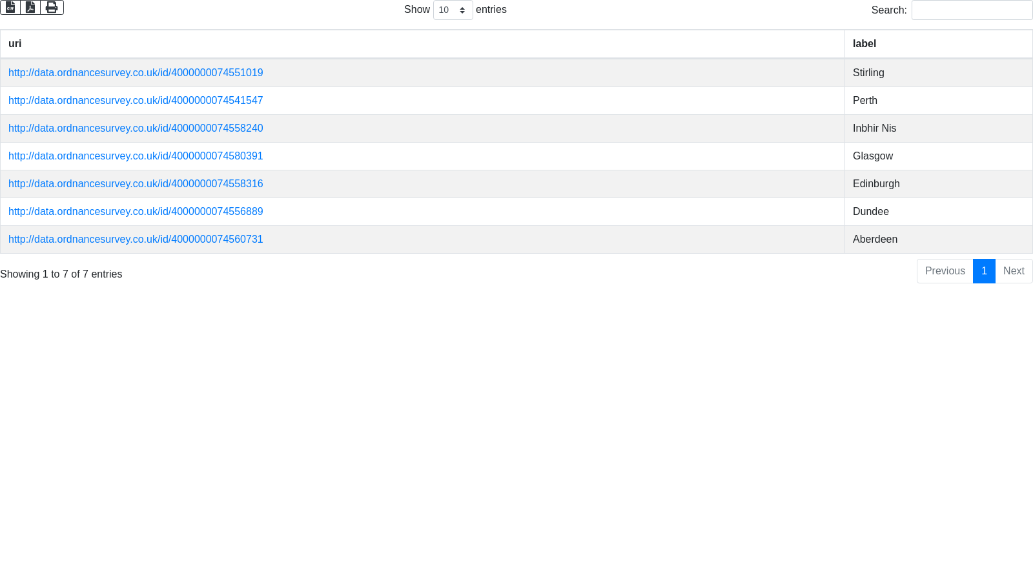Go to the Previous page
Image resolution: width=1033 pixels, height=581 pixels.
pos(945,271)
